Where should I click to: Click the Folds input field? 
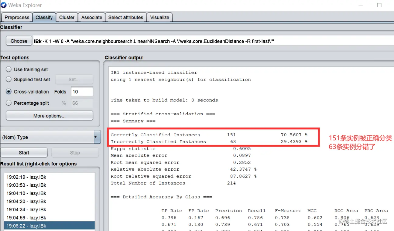(82, 92)
